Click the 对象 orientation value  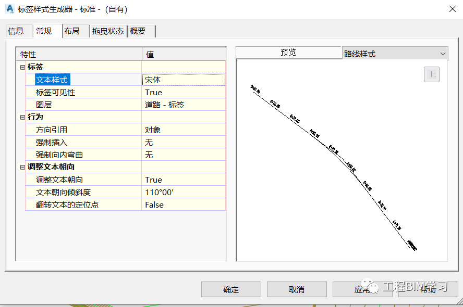pyautogui.click(x=184, y=130)
